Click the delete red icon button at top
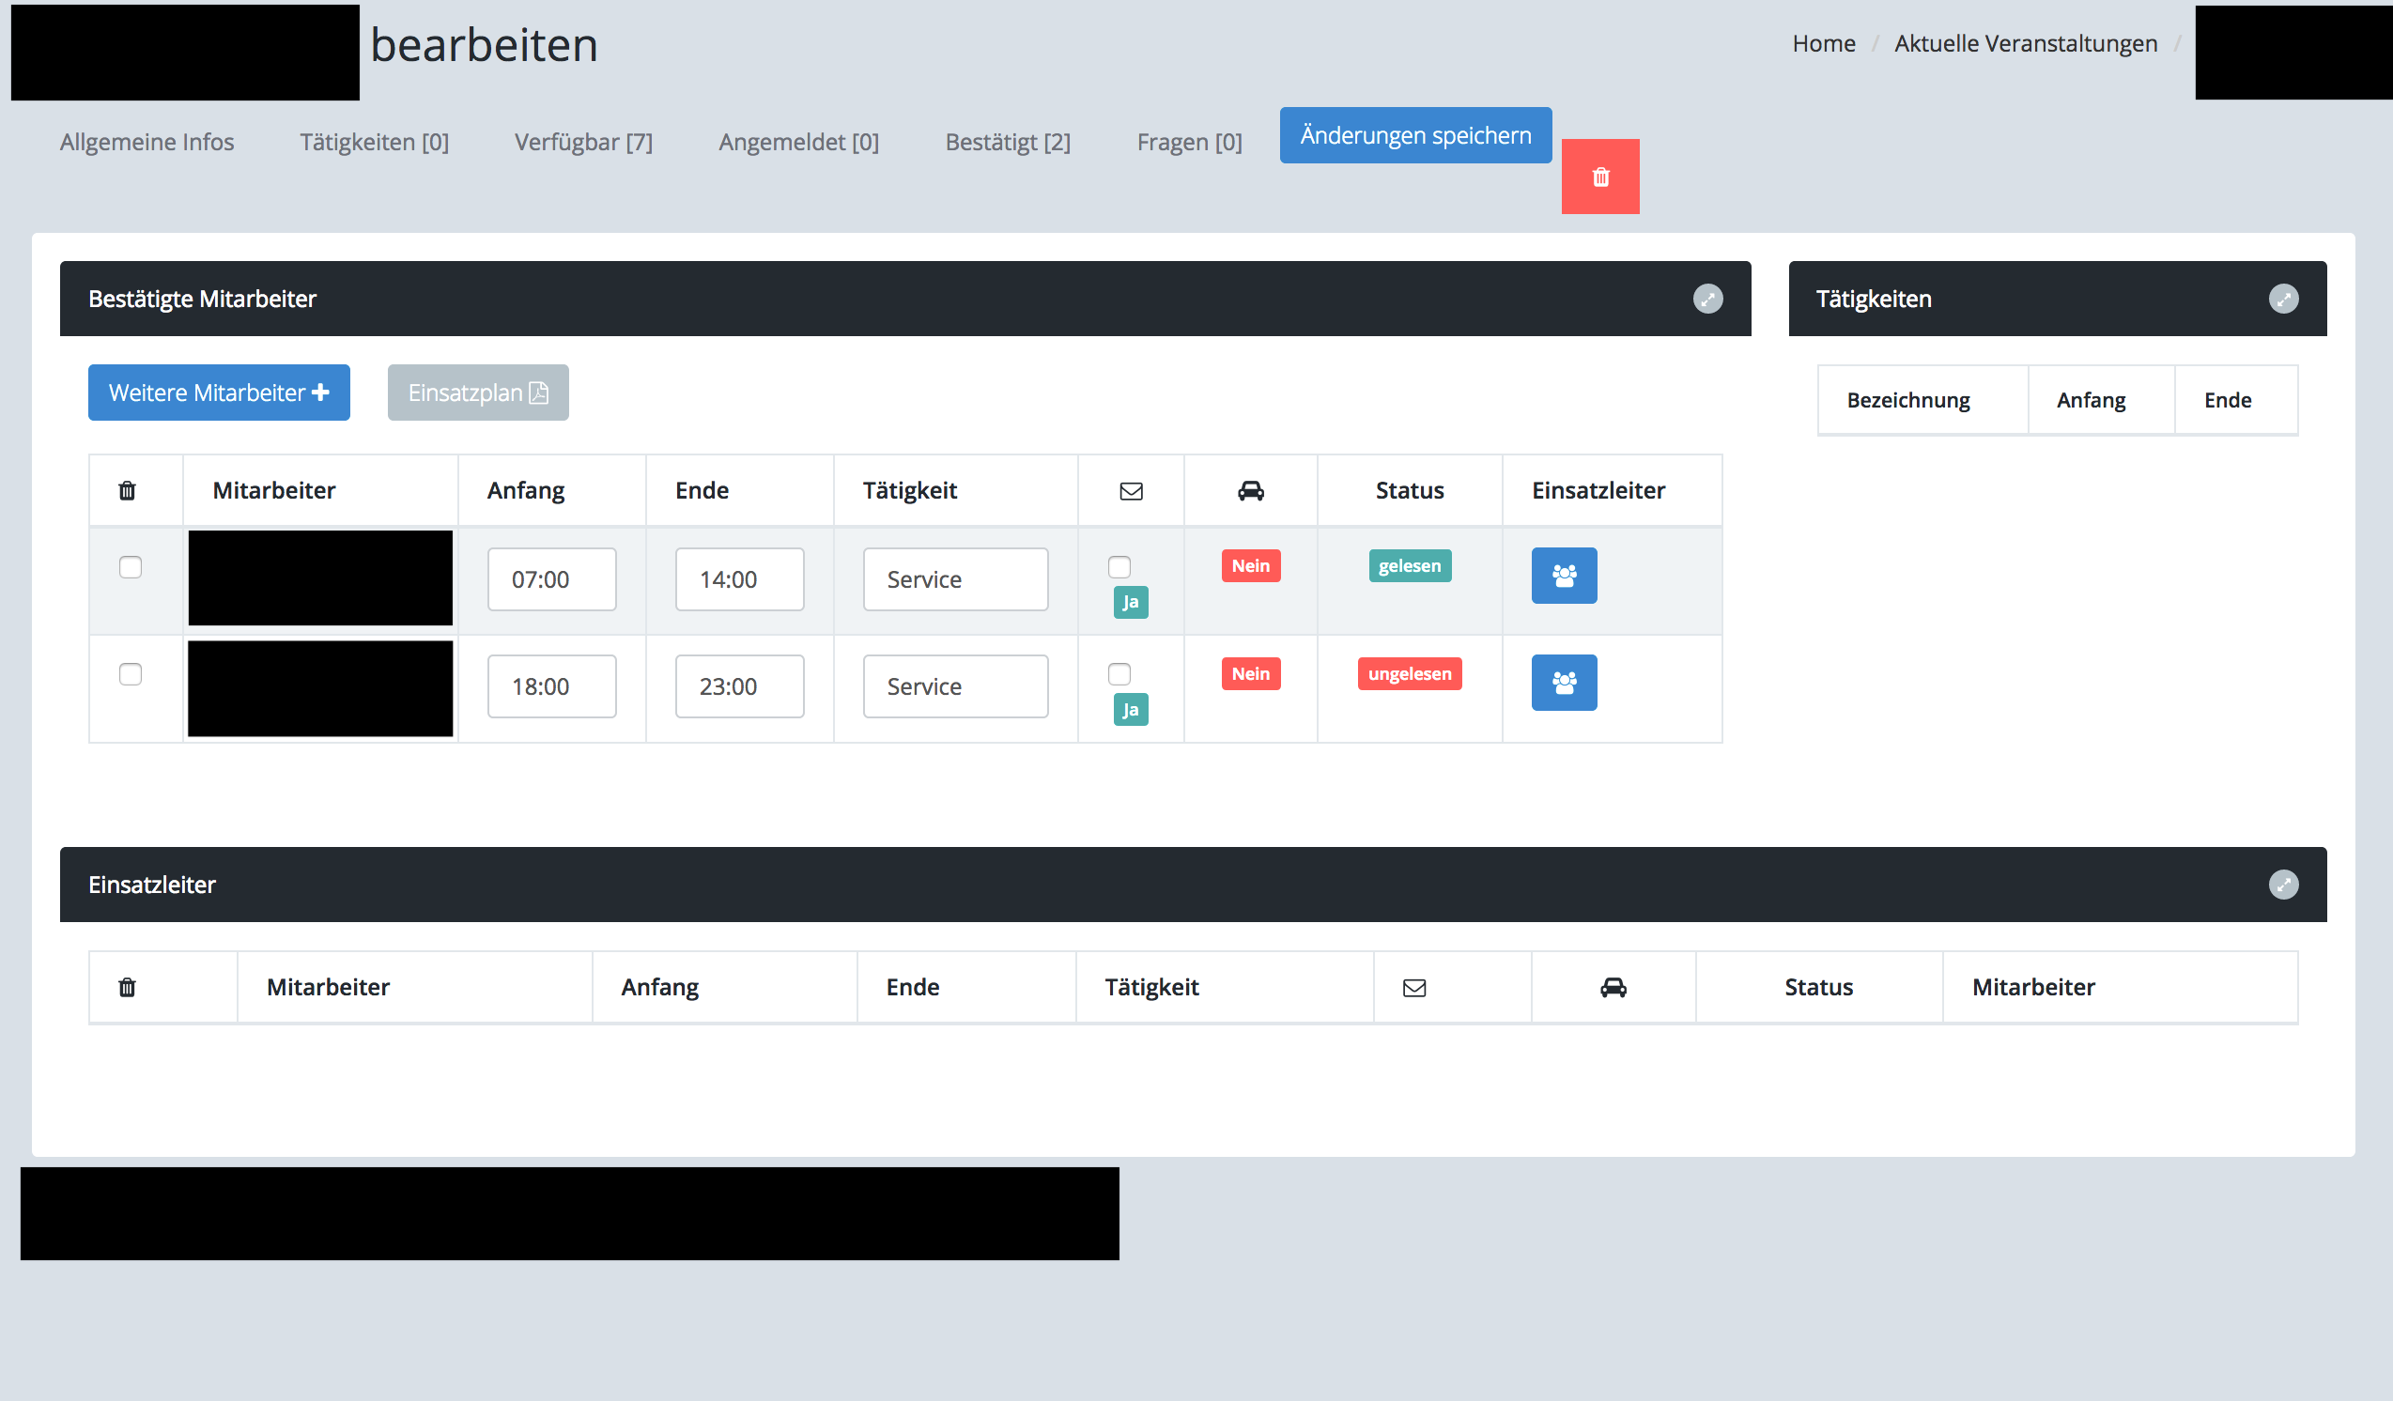 coord(1601,177)
